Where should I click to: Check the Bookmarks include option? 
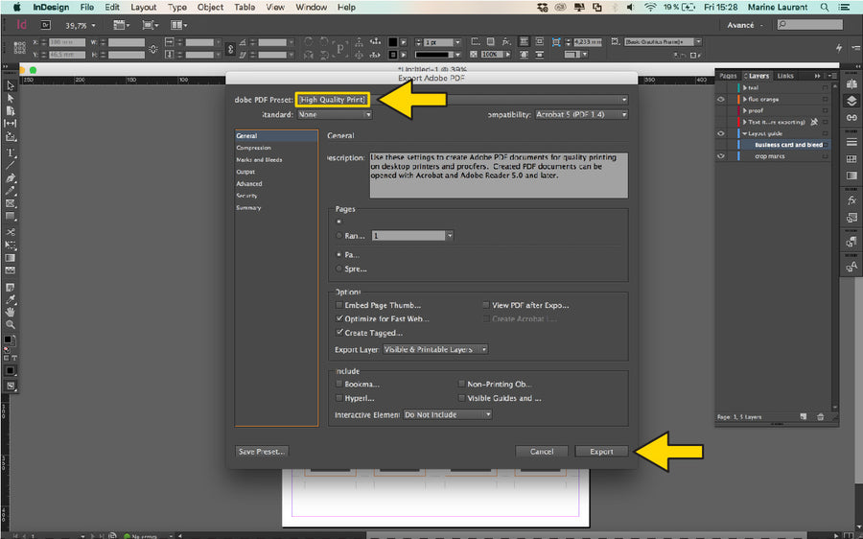(x=339, y=384)
